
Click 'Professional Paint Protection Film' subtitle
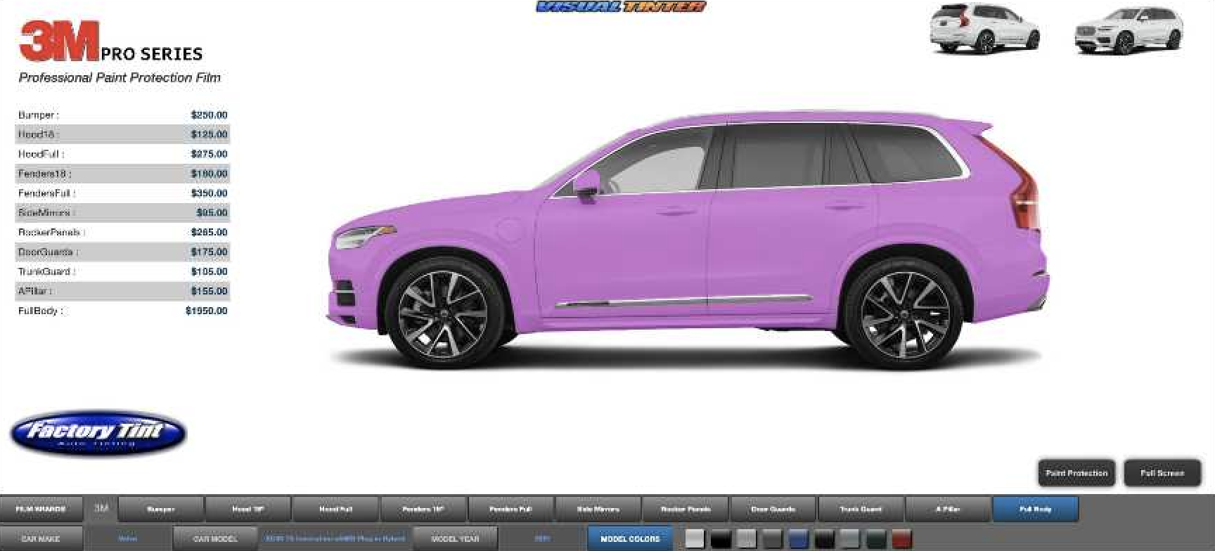click(x=120, y=78)
